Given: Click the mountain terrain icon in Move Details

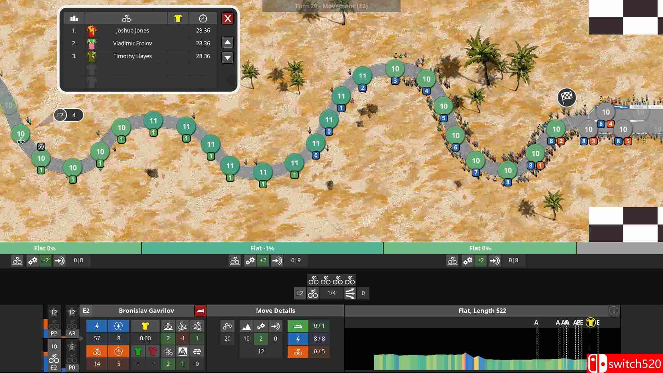Looking at the screenshot, I should tap(246, 326).
